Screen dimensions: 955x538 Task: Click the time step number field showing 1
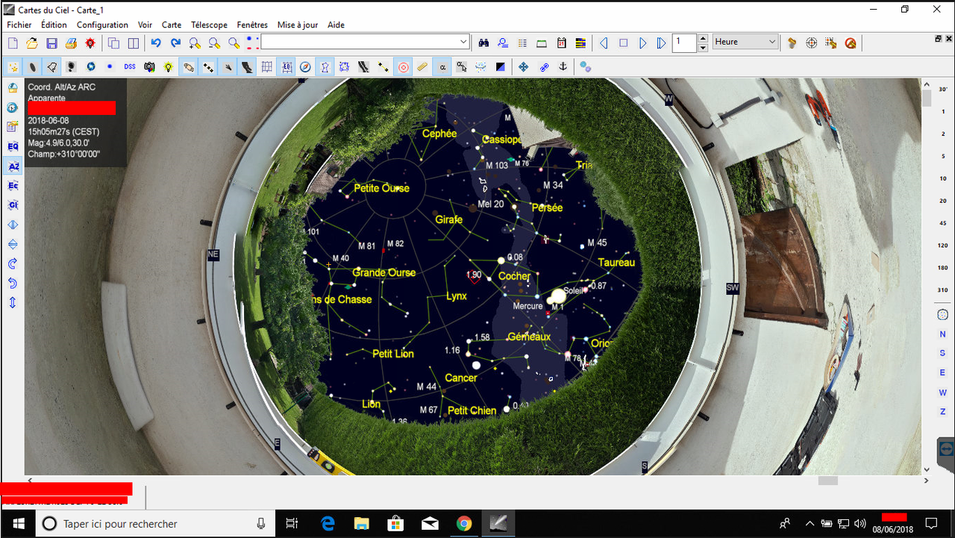pos(684,42)
